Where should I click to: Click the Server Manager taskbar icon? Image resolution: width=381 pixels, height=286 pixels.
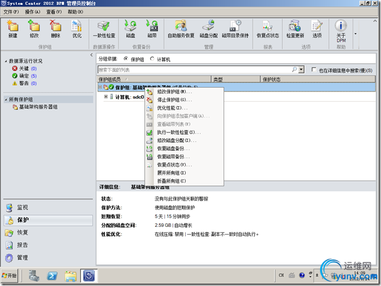pos(34,275)
